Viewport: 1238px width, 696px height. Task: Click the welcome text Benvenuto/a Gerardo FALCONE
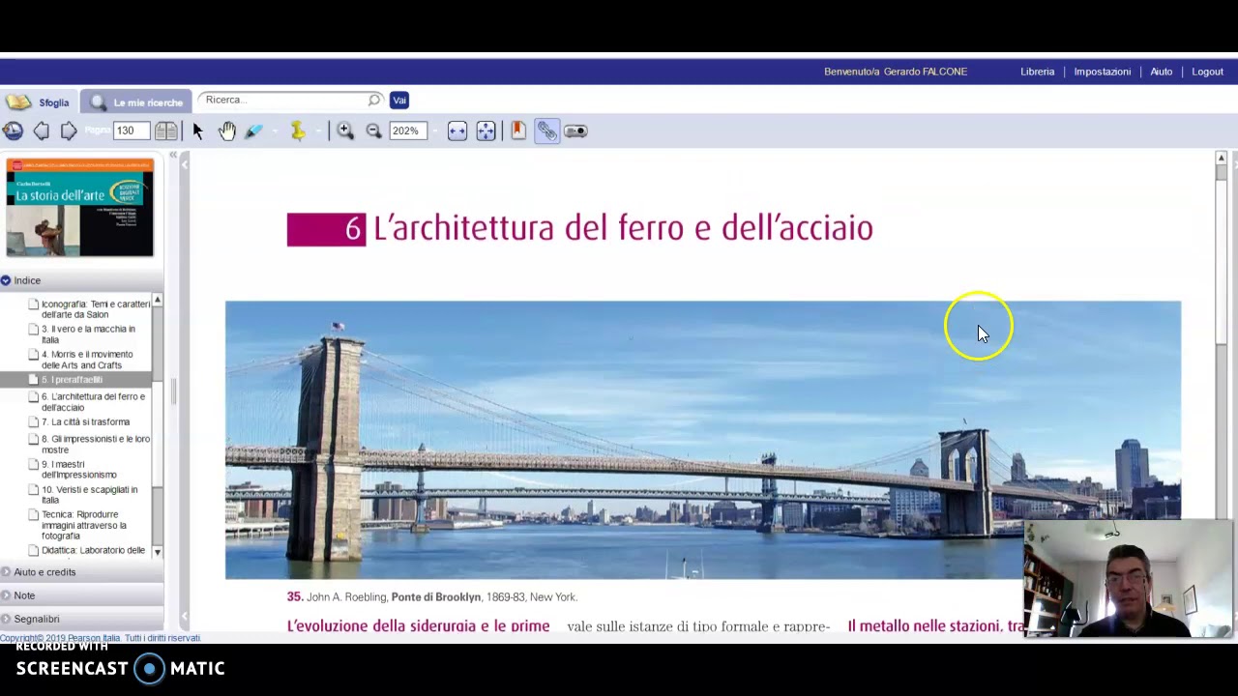coord(896,72)
